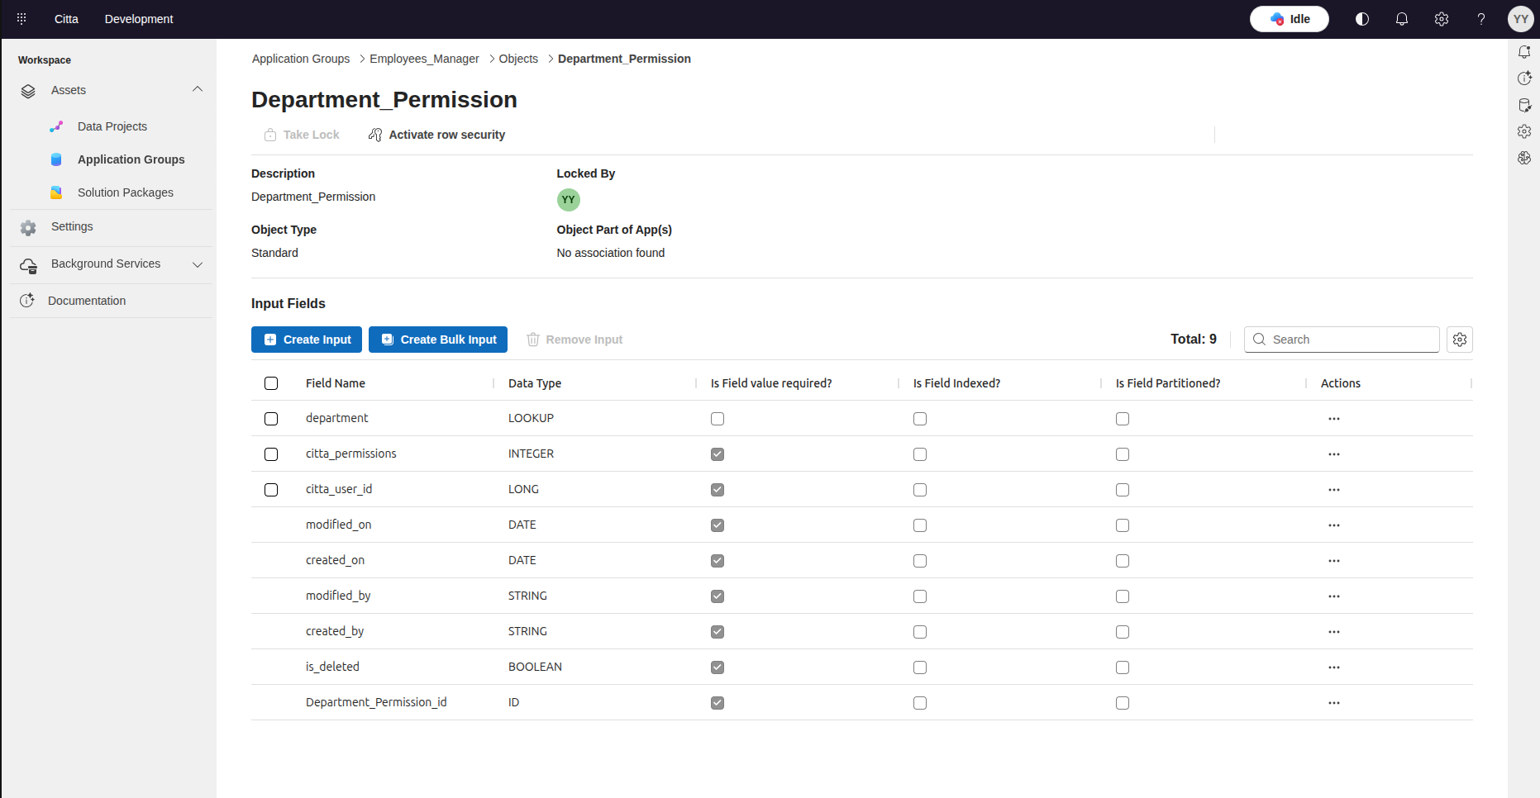Open the app launcher grid icon
Image resolution: width=1540 pixels, height=798 pixels.
coord(21,19)
